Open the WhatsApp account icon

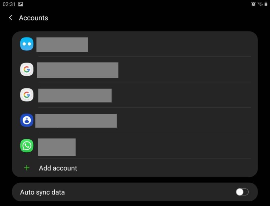pos(27,146)
